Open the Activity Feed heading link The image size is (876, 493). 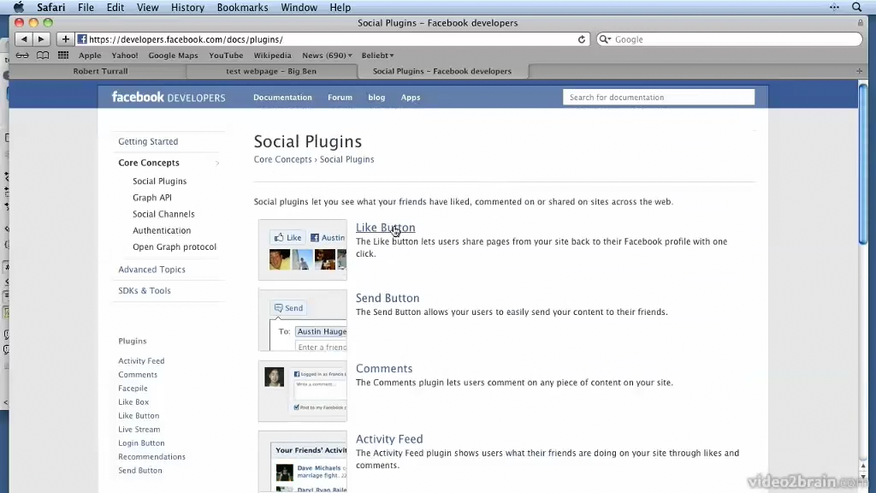389,439
